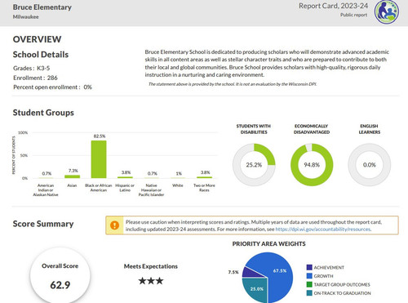Click the '25.2%' donut value
This screenshot has height=303, width=408.
pyautogui.click(x=254, y=165)
